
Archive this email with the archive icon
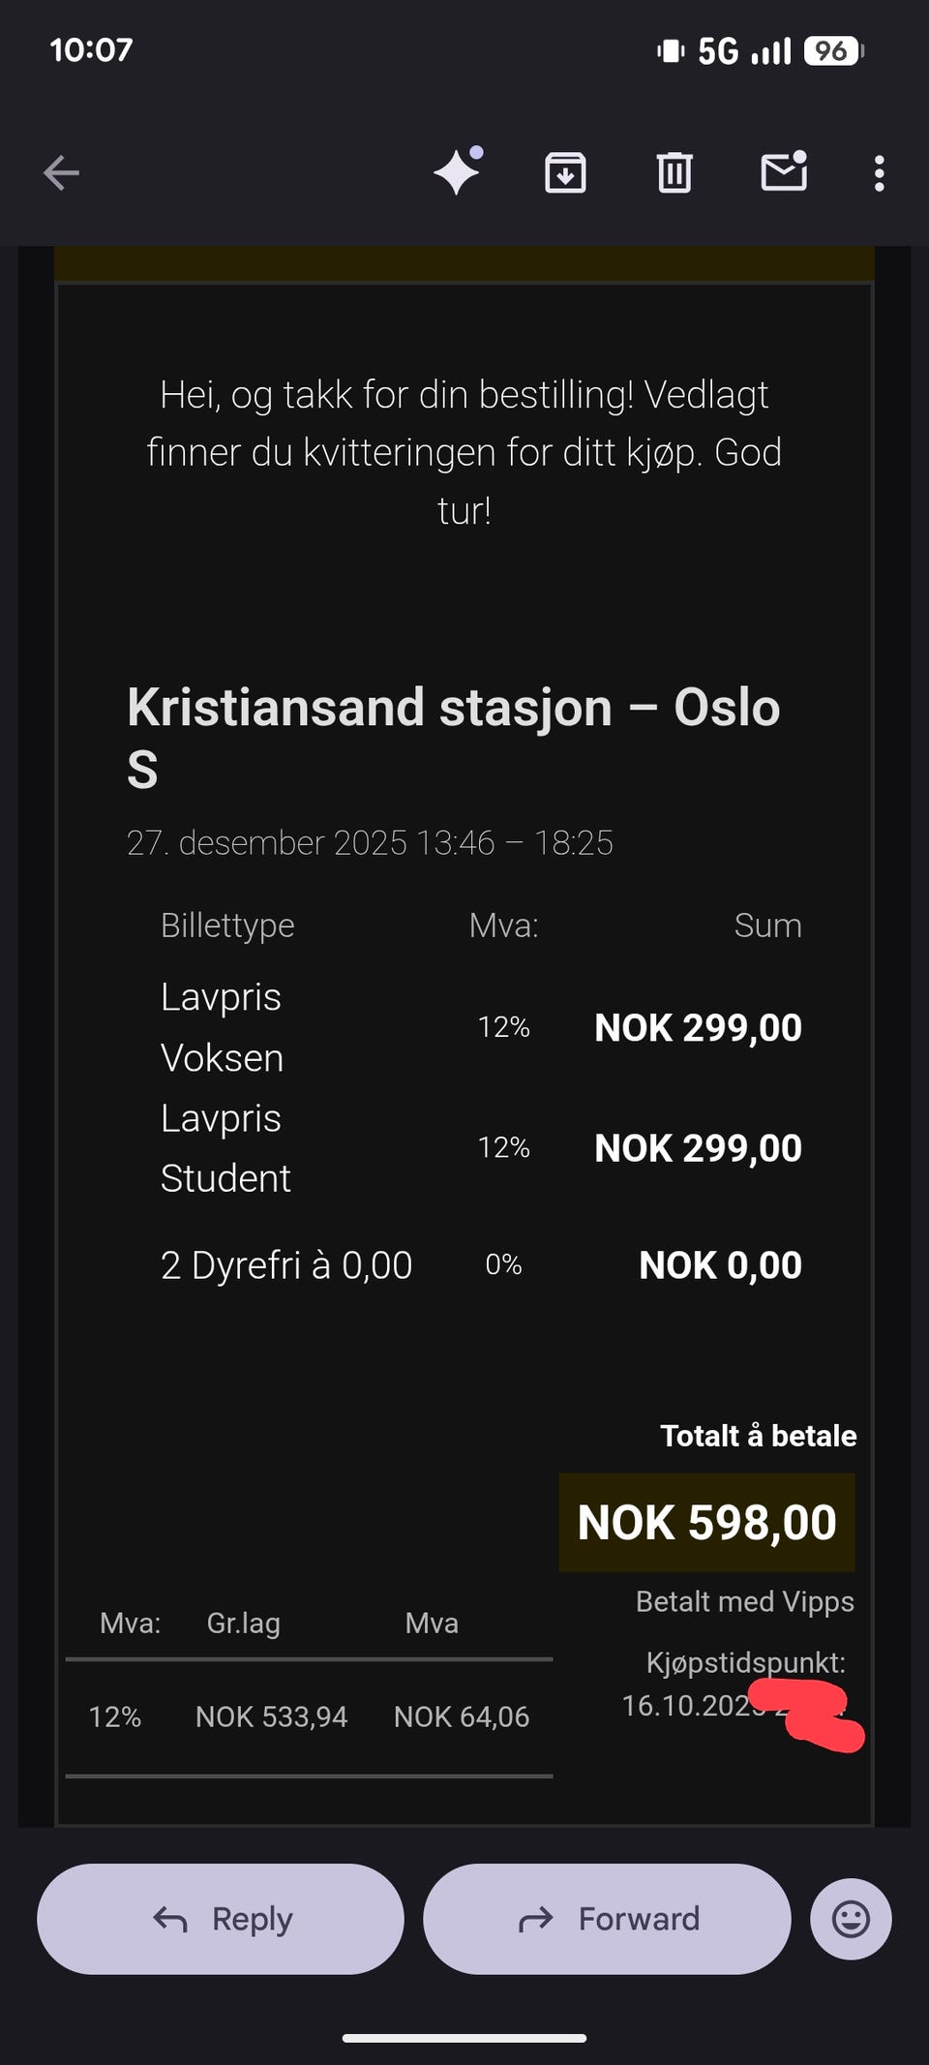[565, 173]
